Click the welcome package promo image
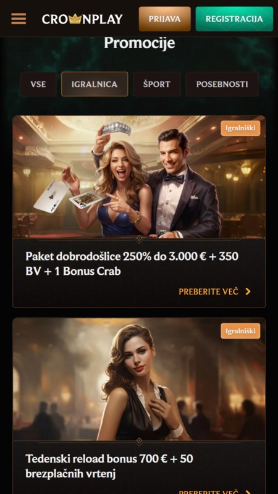278x494 pixels. point(139,177)
